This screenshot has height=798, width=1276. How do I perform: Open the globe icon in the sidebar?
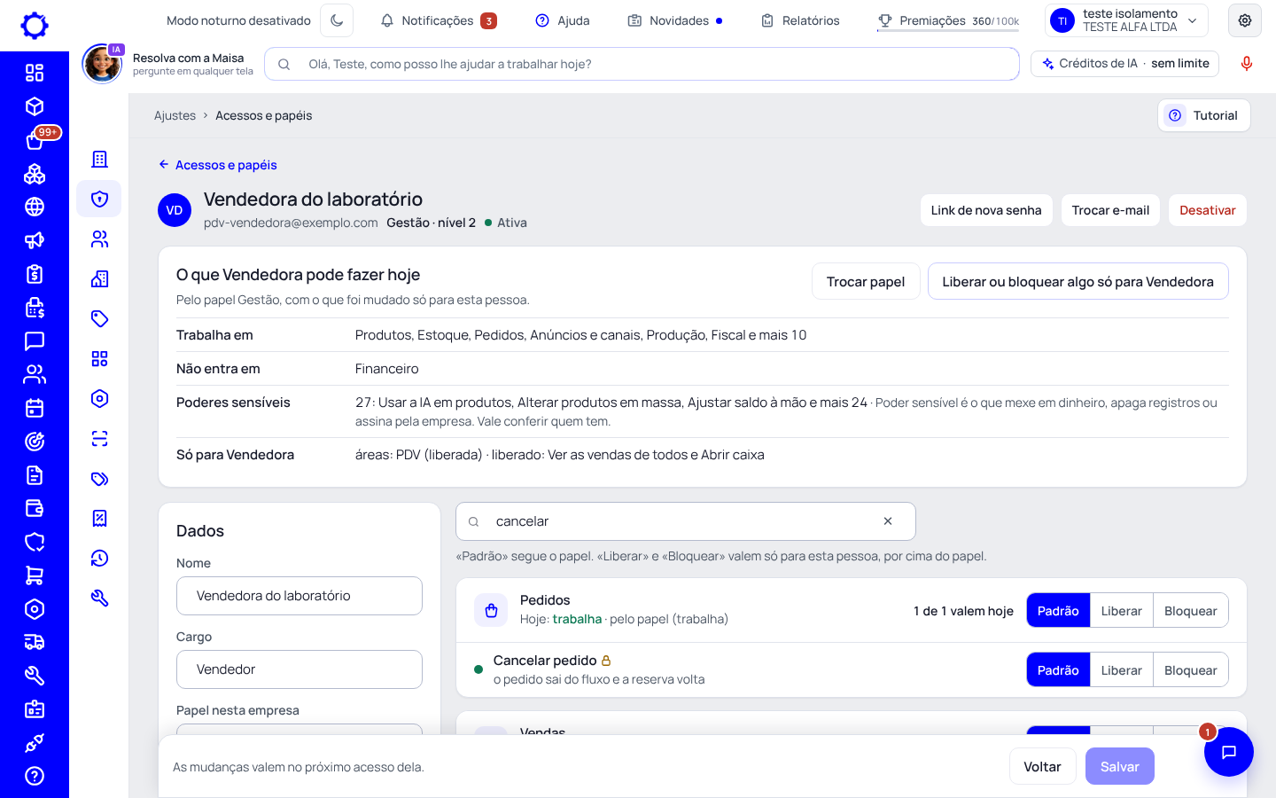pyautogui.click(x=35, y=207)
